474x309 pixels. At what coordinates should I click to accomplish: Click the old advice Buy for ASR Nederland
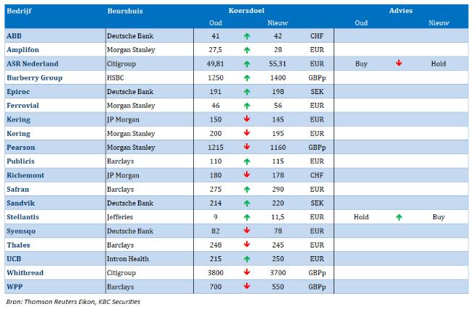pos(361,64)
